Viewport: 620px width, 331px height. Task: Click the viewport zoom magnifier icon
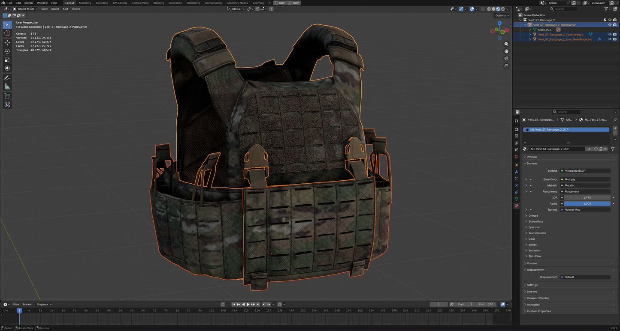506,44
